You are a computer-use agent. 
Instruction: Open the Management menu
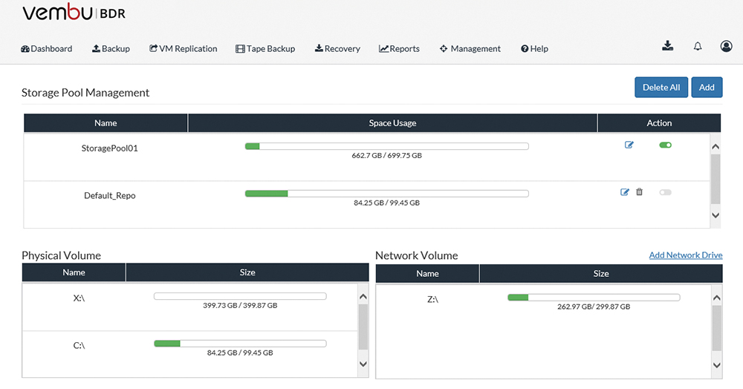pyautogui.click(x=470, y=49)
